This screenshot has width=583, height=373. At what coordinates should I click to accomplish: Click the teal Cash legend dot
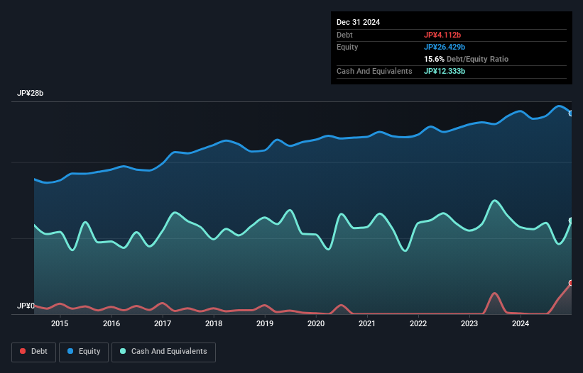pyautogui.click(x=123, y=351)
